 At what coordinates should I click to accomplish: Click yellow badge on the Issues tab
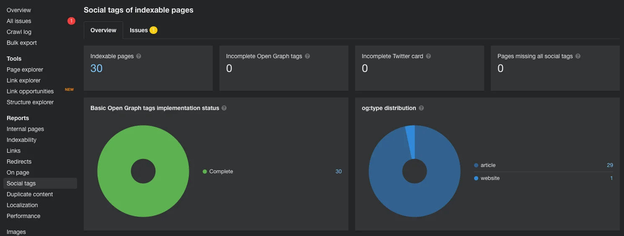[154, 30]
